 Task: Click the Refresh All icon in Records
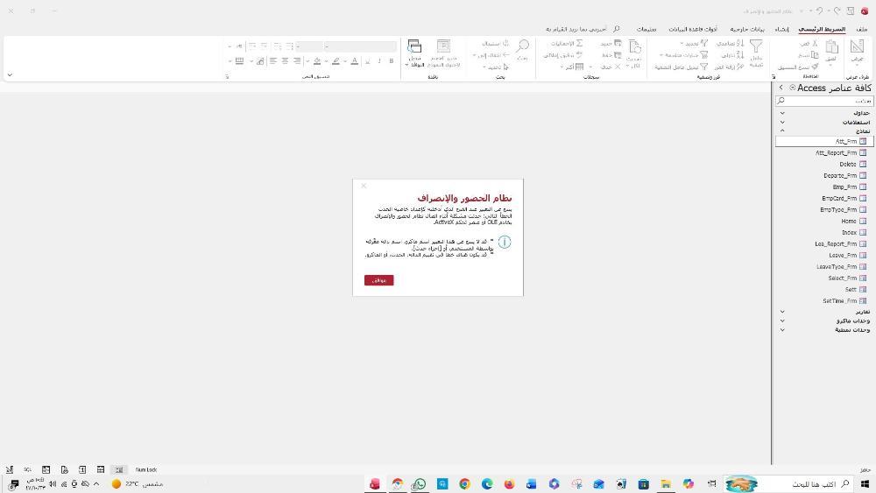coord(633,48)
